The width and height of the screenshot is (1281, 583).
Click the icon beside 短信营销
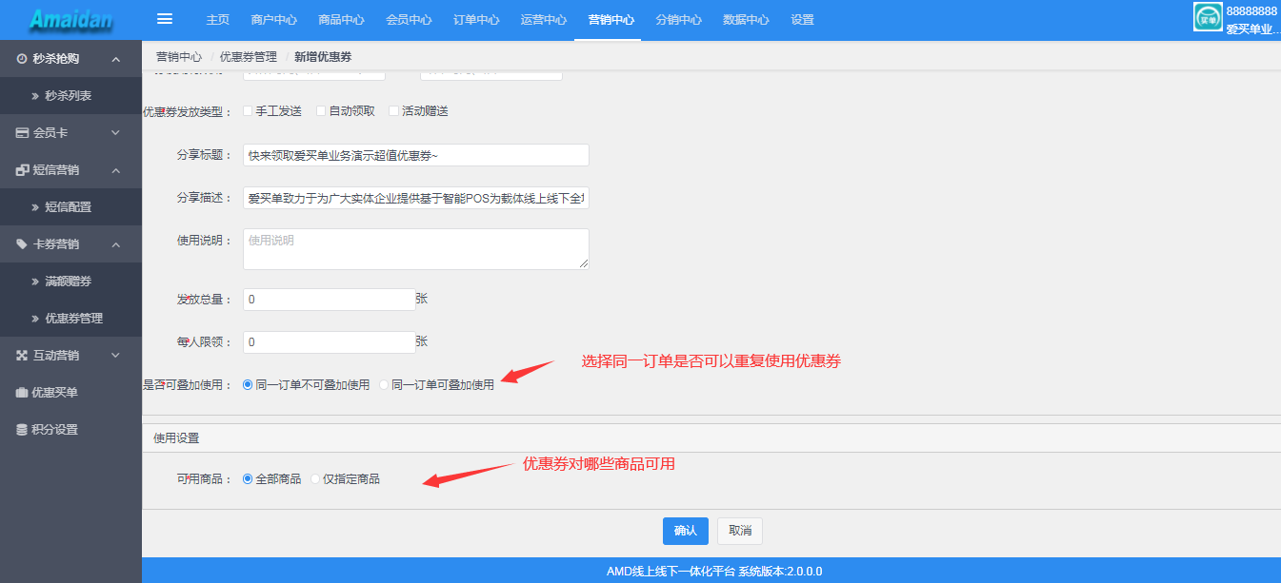22,170
